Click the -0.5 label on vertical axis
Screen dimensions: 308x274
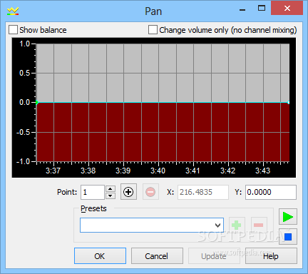coord(23,132)
